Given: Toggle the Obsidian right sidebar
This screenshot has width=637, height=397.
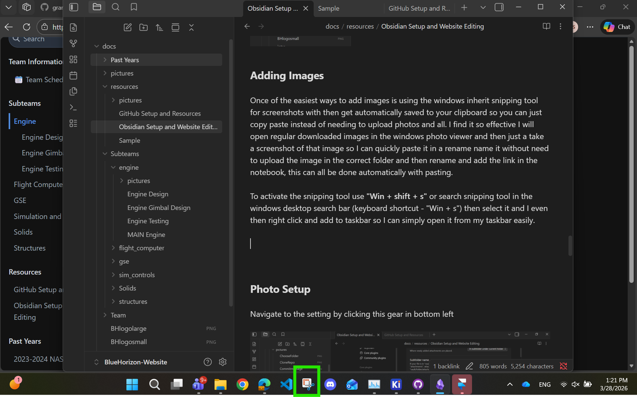Looking at the screenshot, I should [499, 7].
